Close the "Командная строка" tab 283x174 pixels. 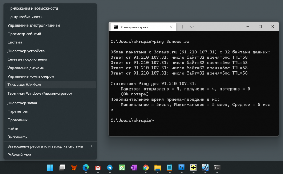pyautogui.click(x=171, y=27)
